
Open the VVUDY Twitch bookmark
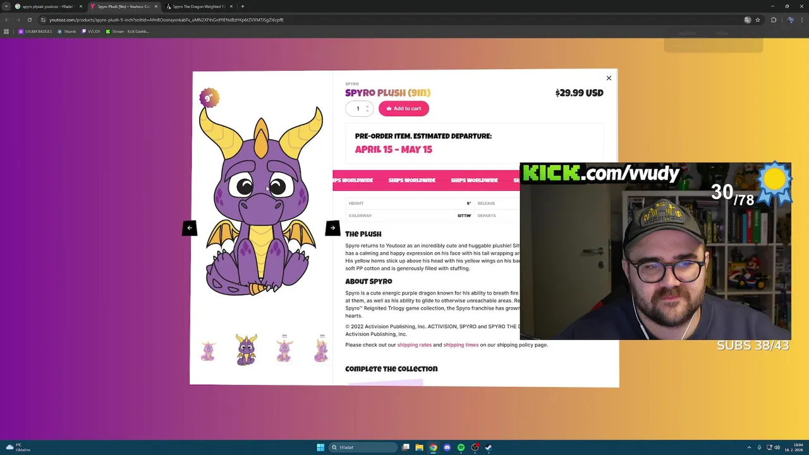pos(91,32)
